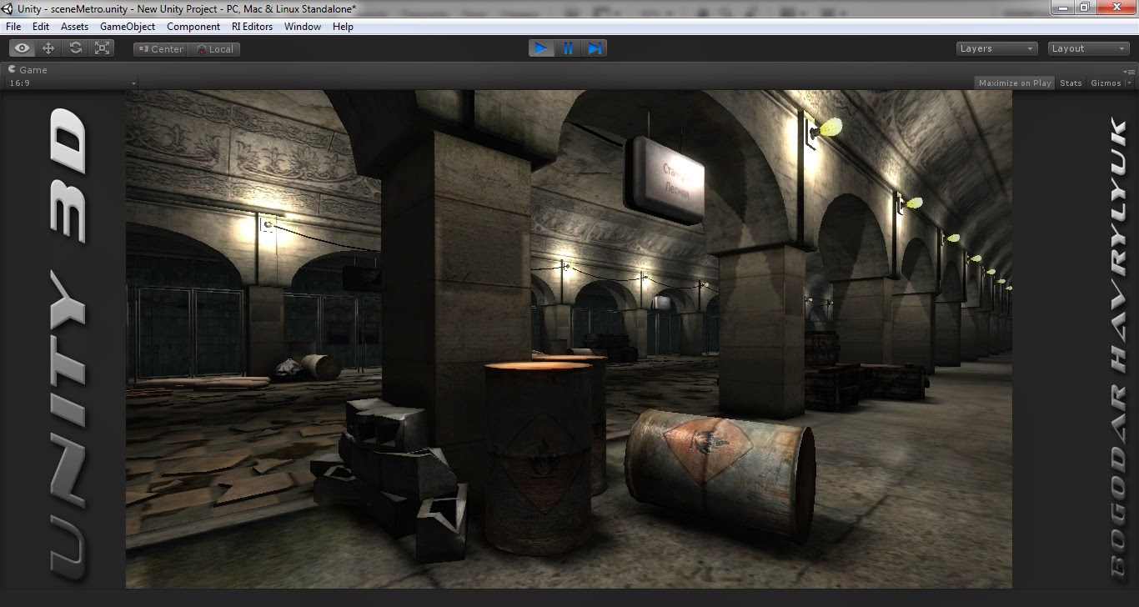
Task: Open the GameObject menu
Action: coord(128,27)
